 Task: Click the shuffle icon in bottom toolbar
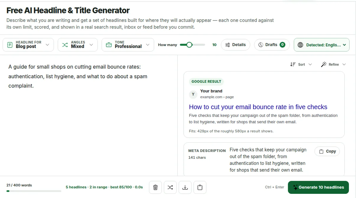170,187
